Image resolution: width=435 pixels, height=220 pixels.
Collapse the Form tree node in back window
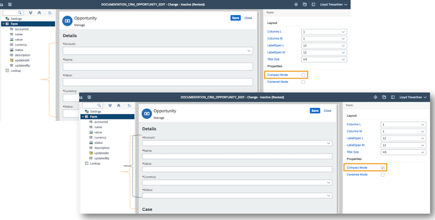(x=3, y=24)
